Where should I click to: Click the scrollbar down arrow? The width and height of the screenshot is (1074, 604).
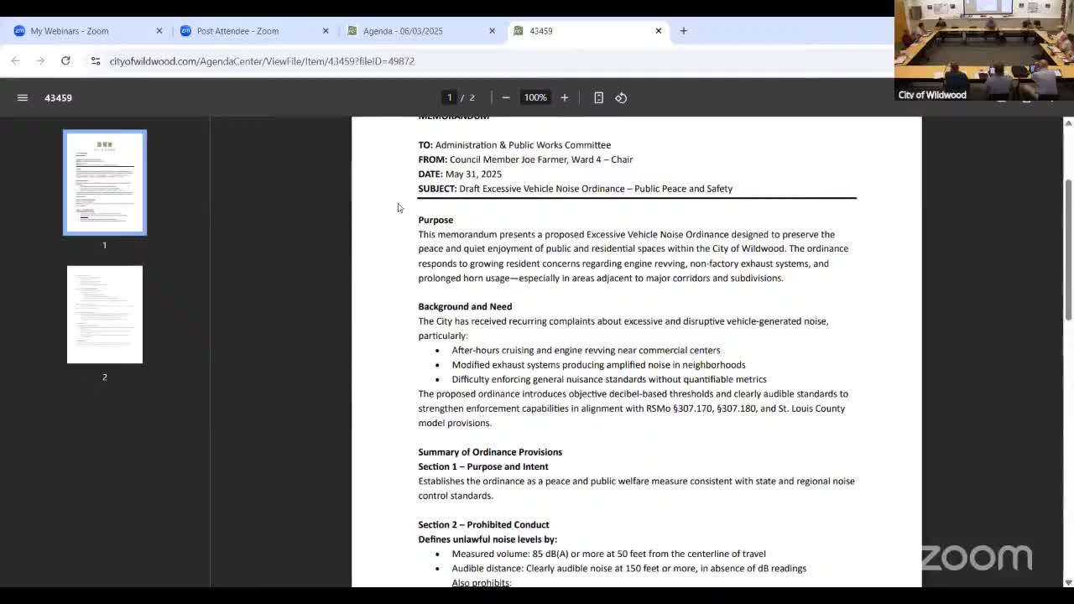coord(1068,581)
